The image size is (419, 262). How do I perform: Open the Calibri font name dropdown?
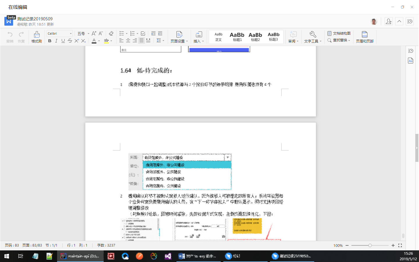59,33
